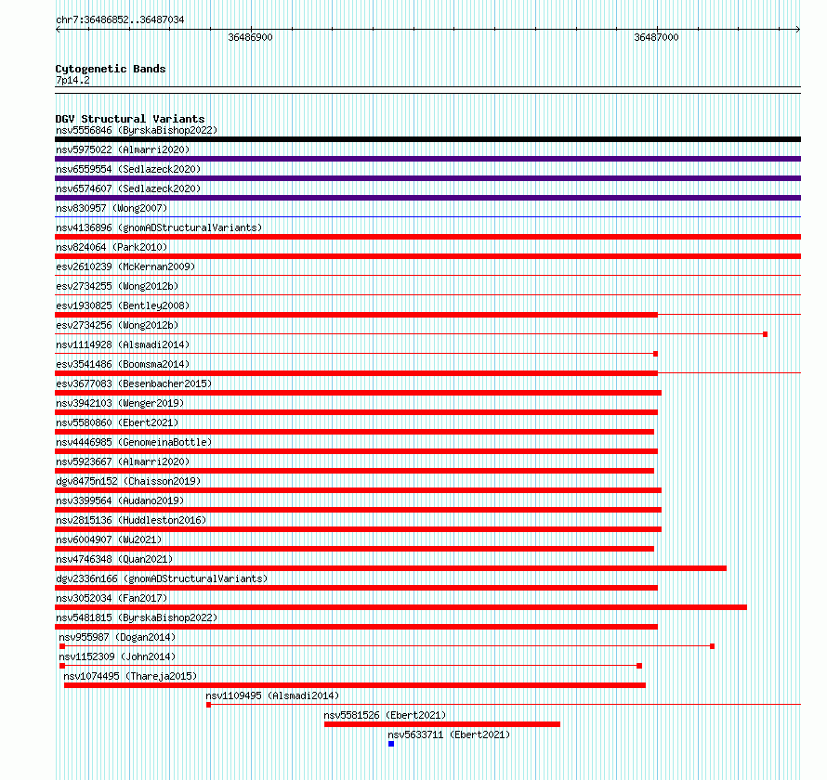Open nsv4136896 (gnomADStructuralVariants) label

159,227
